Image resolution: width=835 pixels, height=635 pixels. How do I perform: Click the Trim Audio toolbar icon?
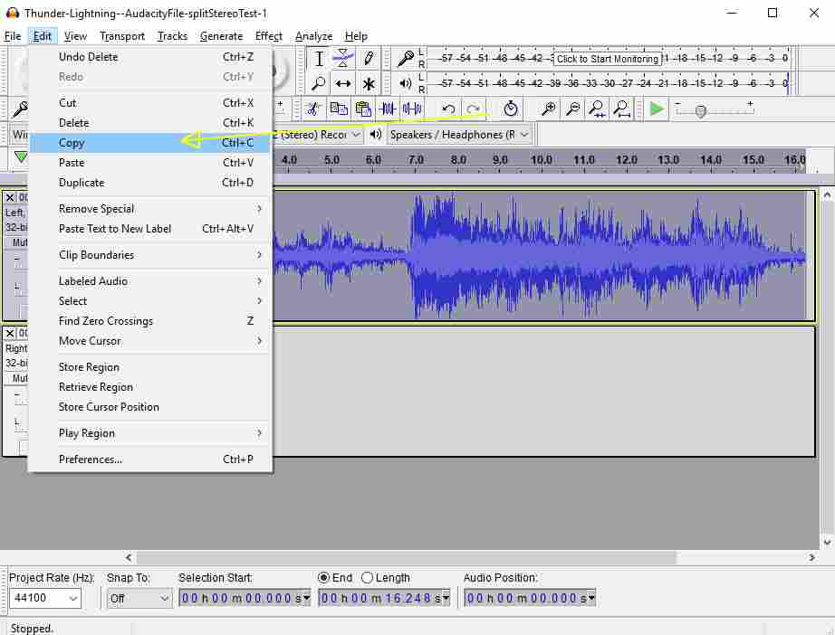click(389, 109)
